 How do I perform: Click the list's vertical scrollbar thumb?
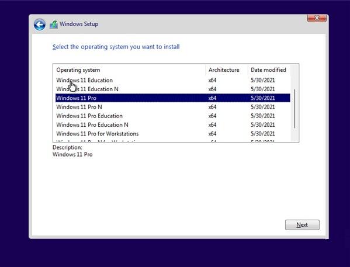tap(294, 109)
